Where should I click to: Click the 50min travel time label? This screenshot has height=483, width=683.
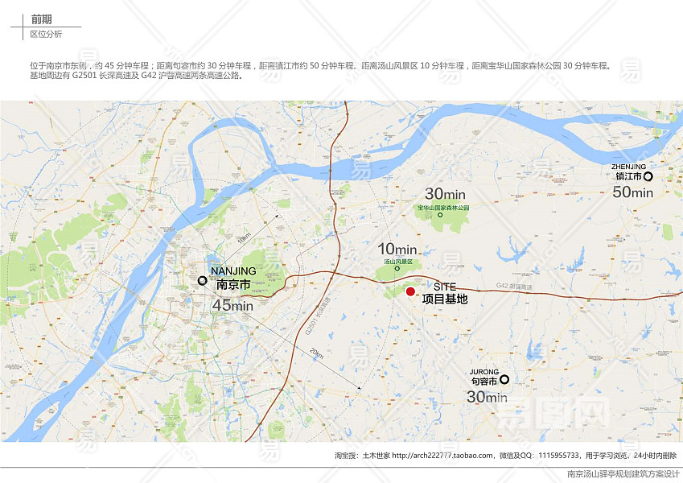click(632, 192)
